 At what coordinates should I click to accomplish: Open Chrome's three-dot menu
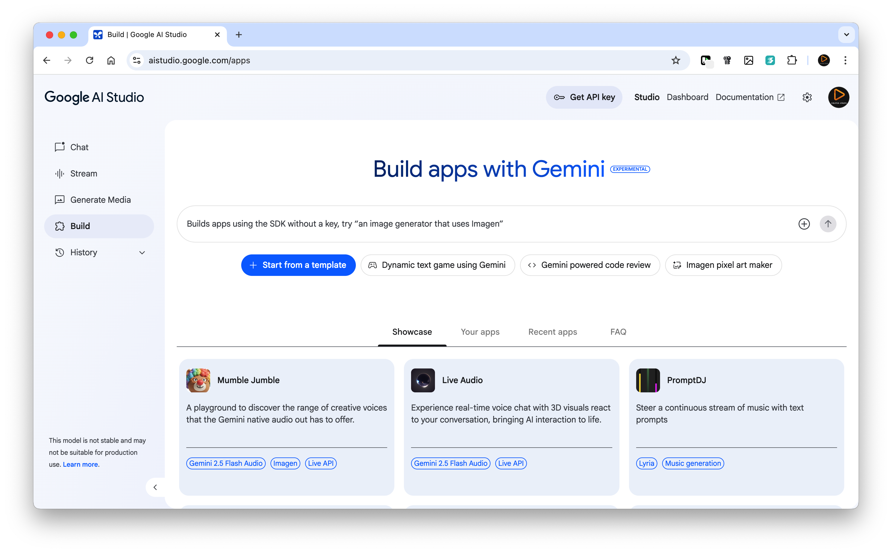(x=845, y=60)
